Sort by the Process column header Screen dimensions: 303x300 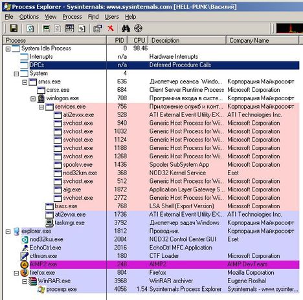click(x=54, y=40)
